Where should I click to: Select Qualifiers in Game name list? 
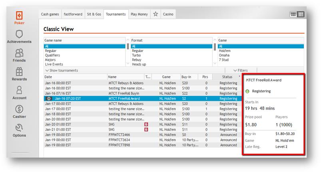coord(84,55)
